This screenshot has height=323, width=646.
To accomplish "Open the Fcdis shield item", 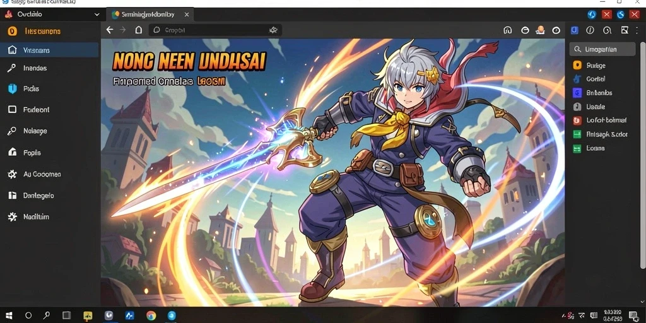I will [24, 88].
